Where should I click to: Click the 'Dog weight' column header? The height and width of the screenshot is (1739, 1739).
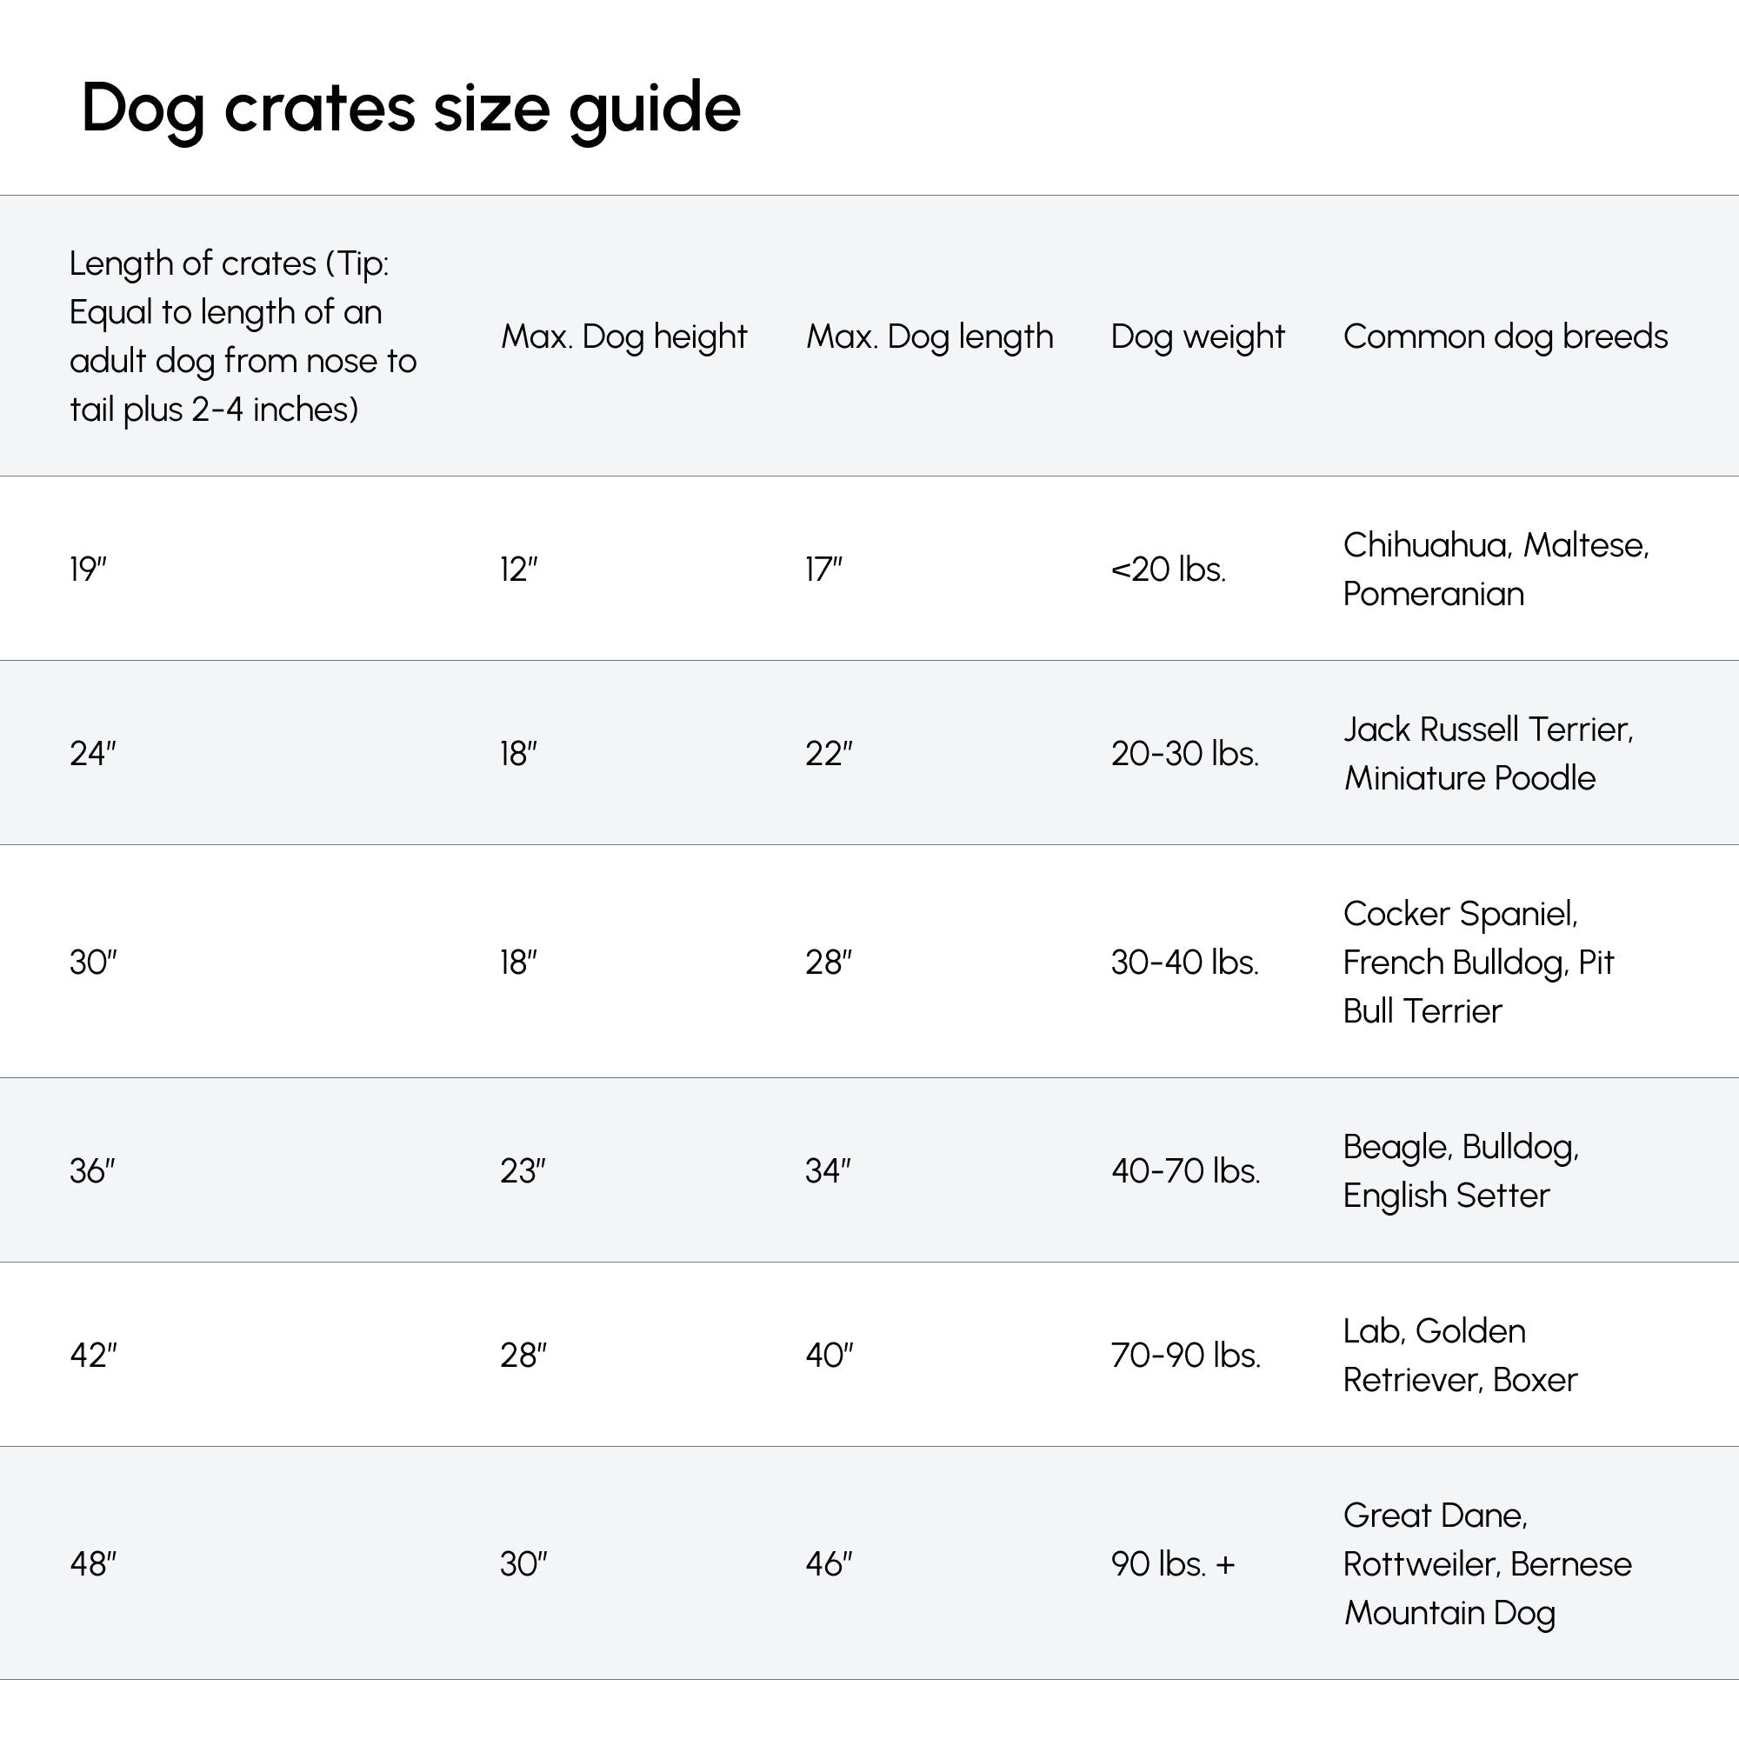click(1197, 336)
